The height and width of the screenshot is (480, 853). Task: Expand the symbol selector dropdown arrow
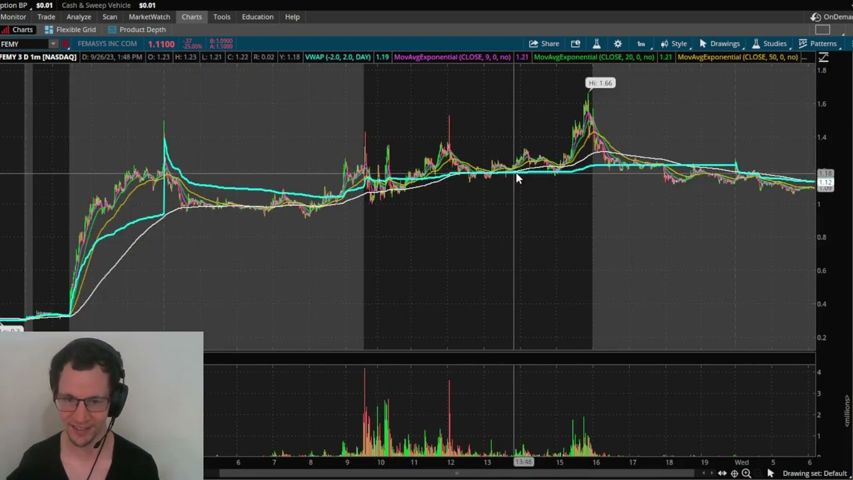pos(53,44)
